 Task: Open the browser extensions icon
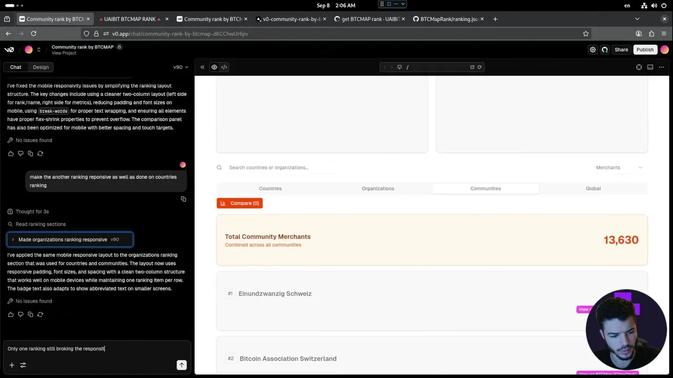click(x=651, y=34)
